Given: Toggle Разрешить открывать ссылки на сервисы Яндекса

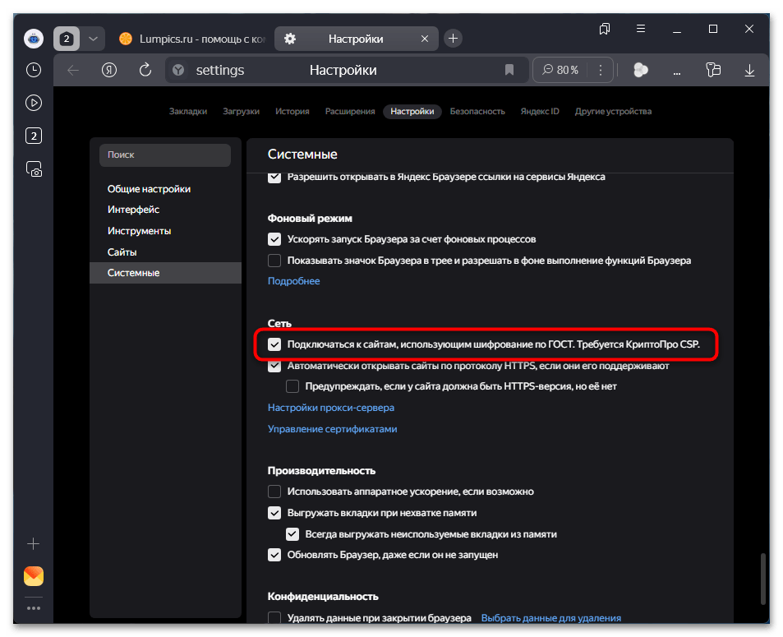Looking at the screenshot, I should point(274,178).
